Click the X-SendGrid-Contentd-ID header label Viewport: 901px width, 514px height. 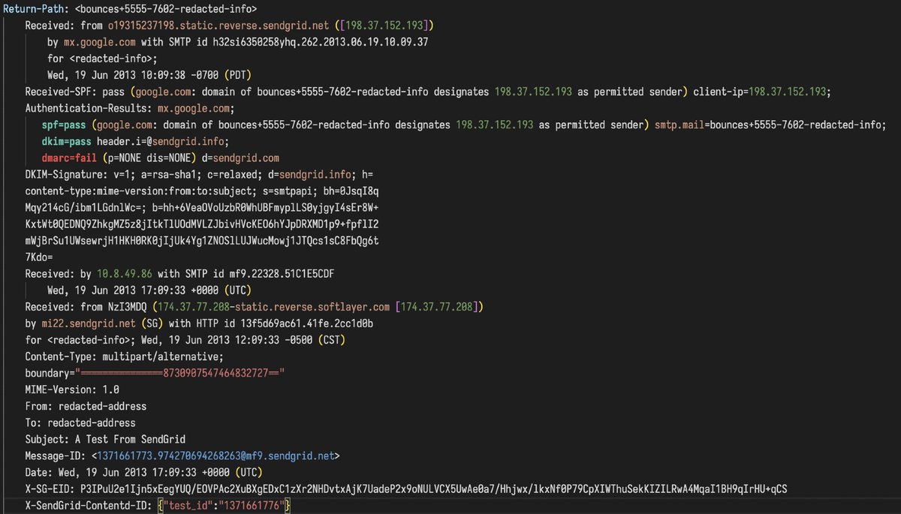click(x=88, y=505)
